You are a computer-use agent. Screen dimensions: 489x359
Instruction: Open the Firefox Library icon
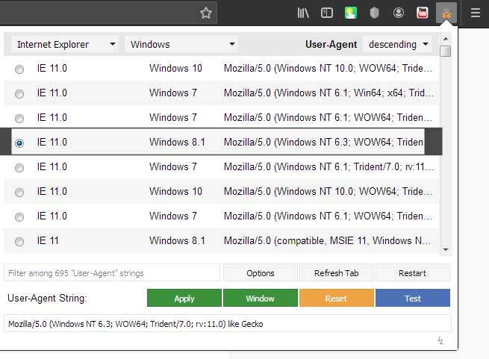click(x=303, y=13)
